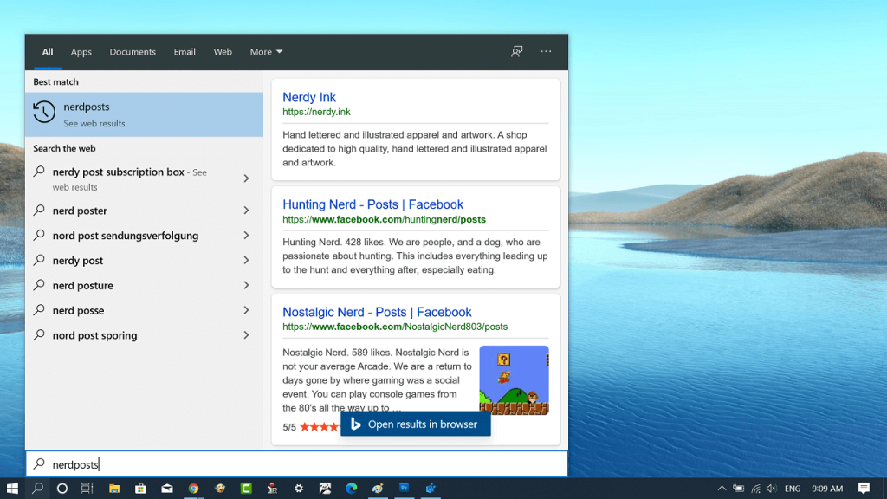Switch to the Documents tab

pyautogui.click(x=133, y=51)
